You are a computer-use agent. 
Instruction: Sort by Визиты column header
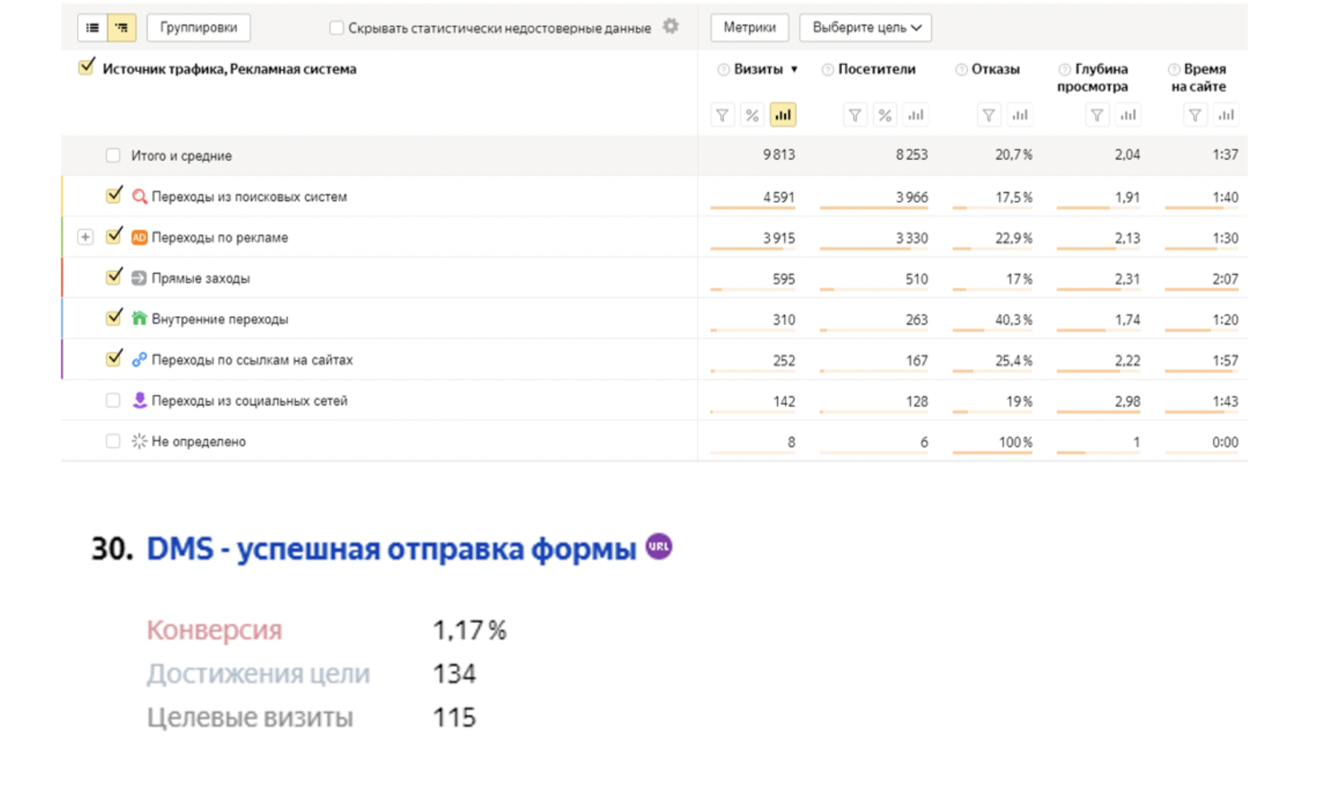tap(758, 69)
